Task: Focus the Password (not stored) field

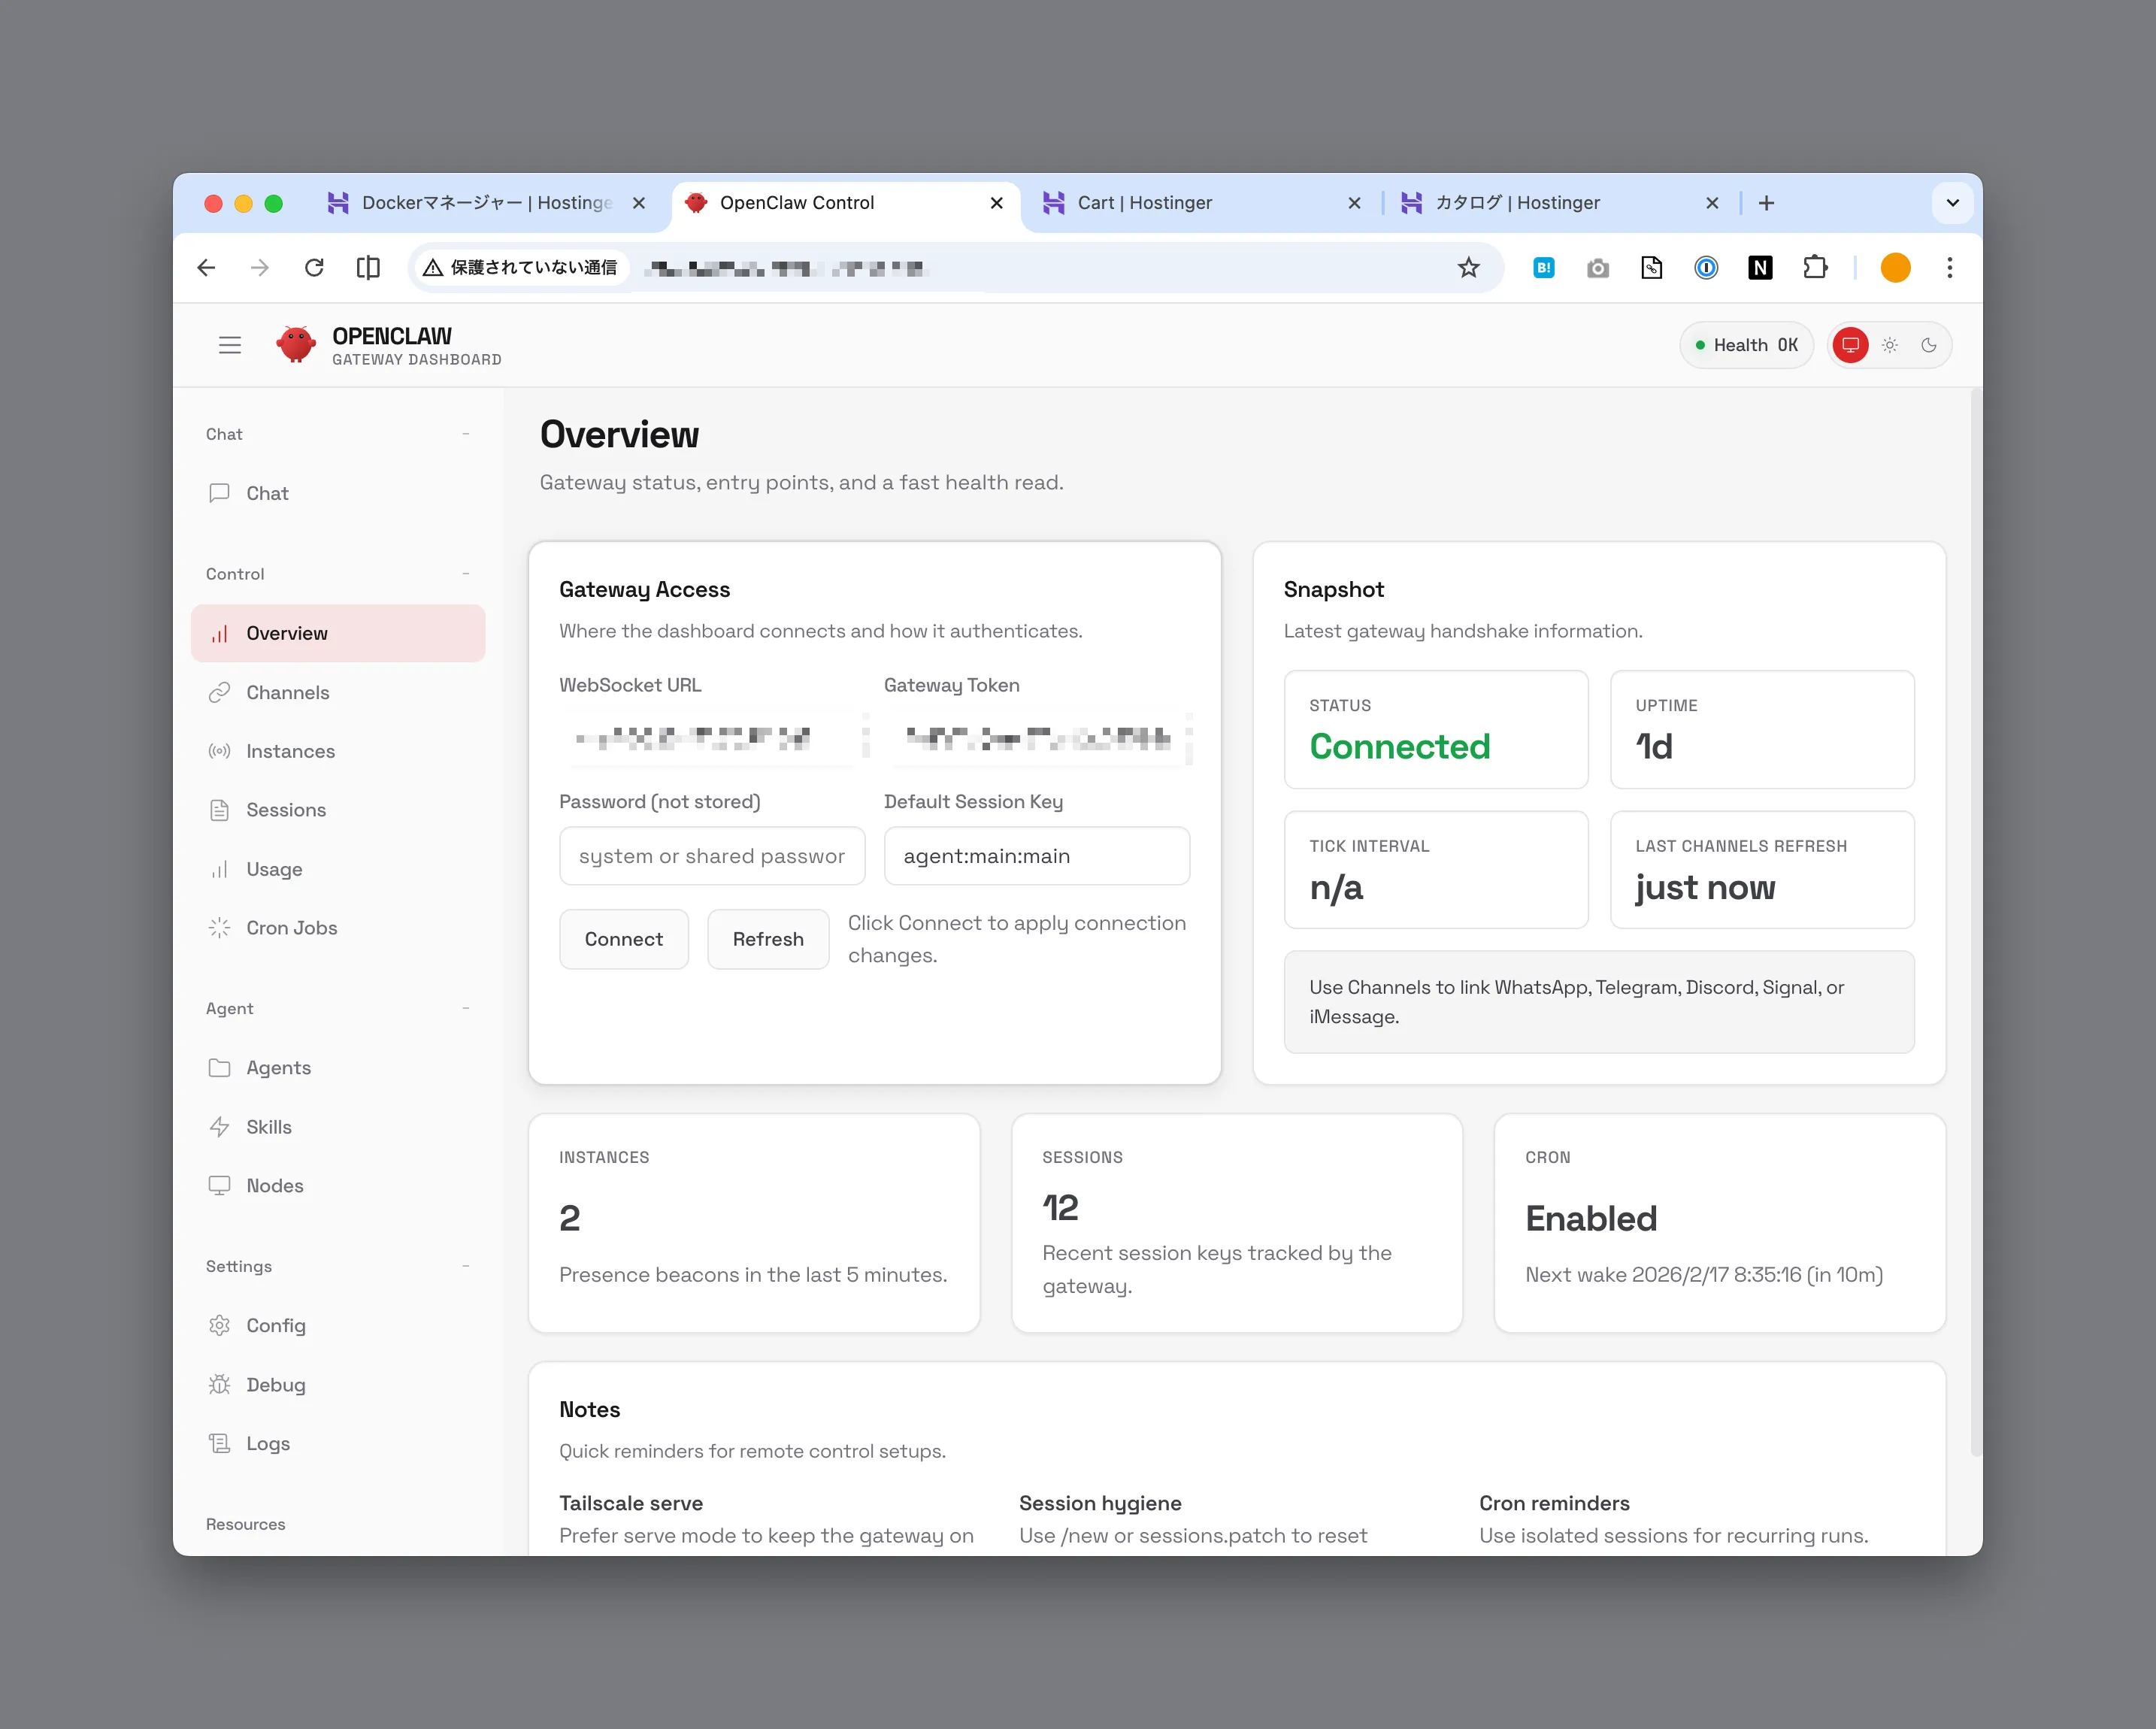Action: click(711, 856)
